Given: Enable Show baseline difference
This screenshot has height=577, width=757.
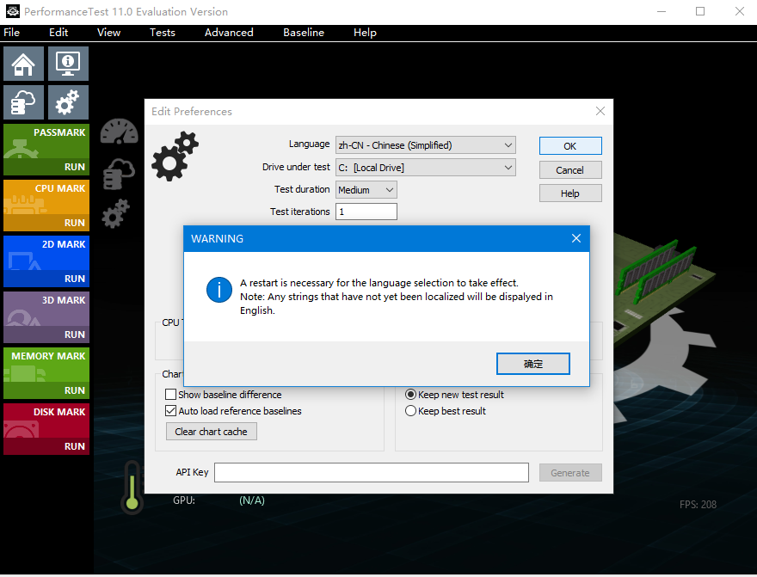Looking at the screenshot, I should tap(170, 394).
